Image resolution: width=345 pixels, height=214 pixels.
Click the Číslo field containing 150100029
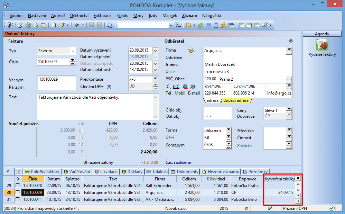54,62
